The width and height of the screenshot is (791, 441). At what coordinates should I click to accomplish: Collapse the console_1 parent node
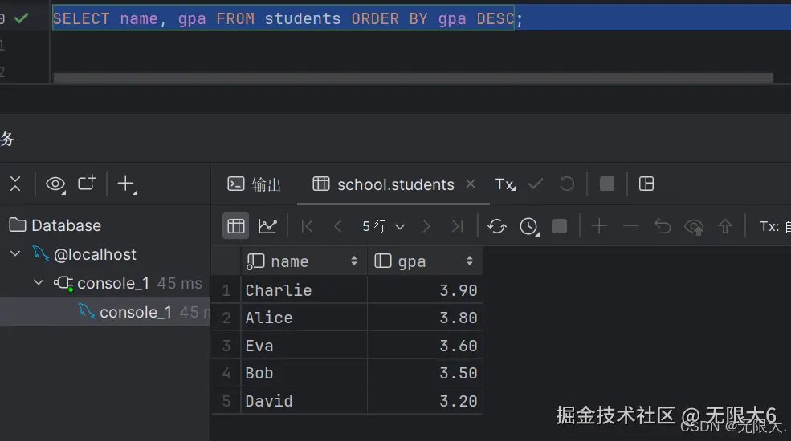point(39,282)
